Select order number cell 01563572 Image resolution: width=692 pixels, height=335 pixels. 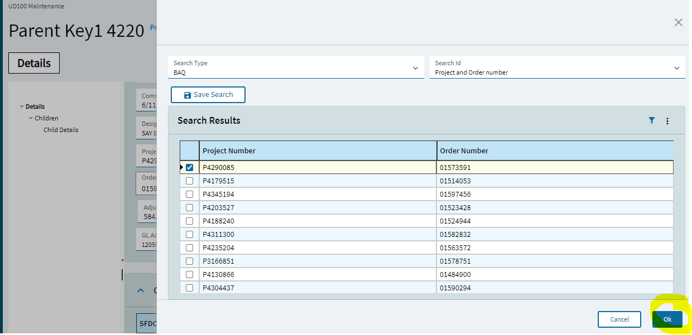pyautogui.click(x=555, y=247)
